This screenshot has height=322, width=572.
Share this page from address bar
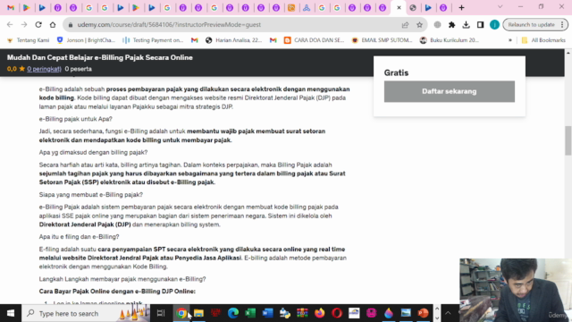[x=405, y=25]
